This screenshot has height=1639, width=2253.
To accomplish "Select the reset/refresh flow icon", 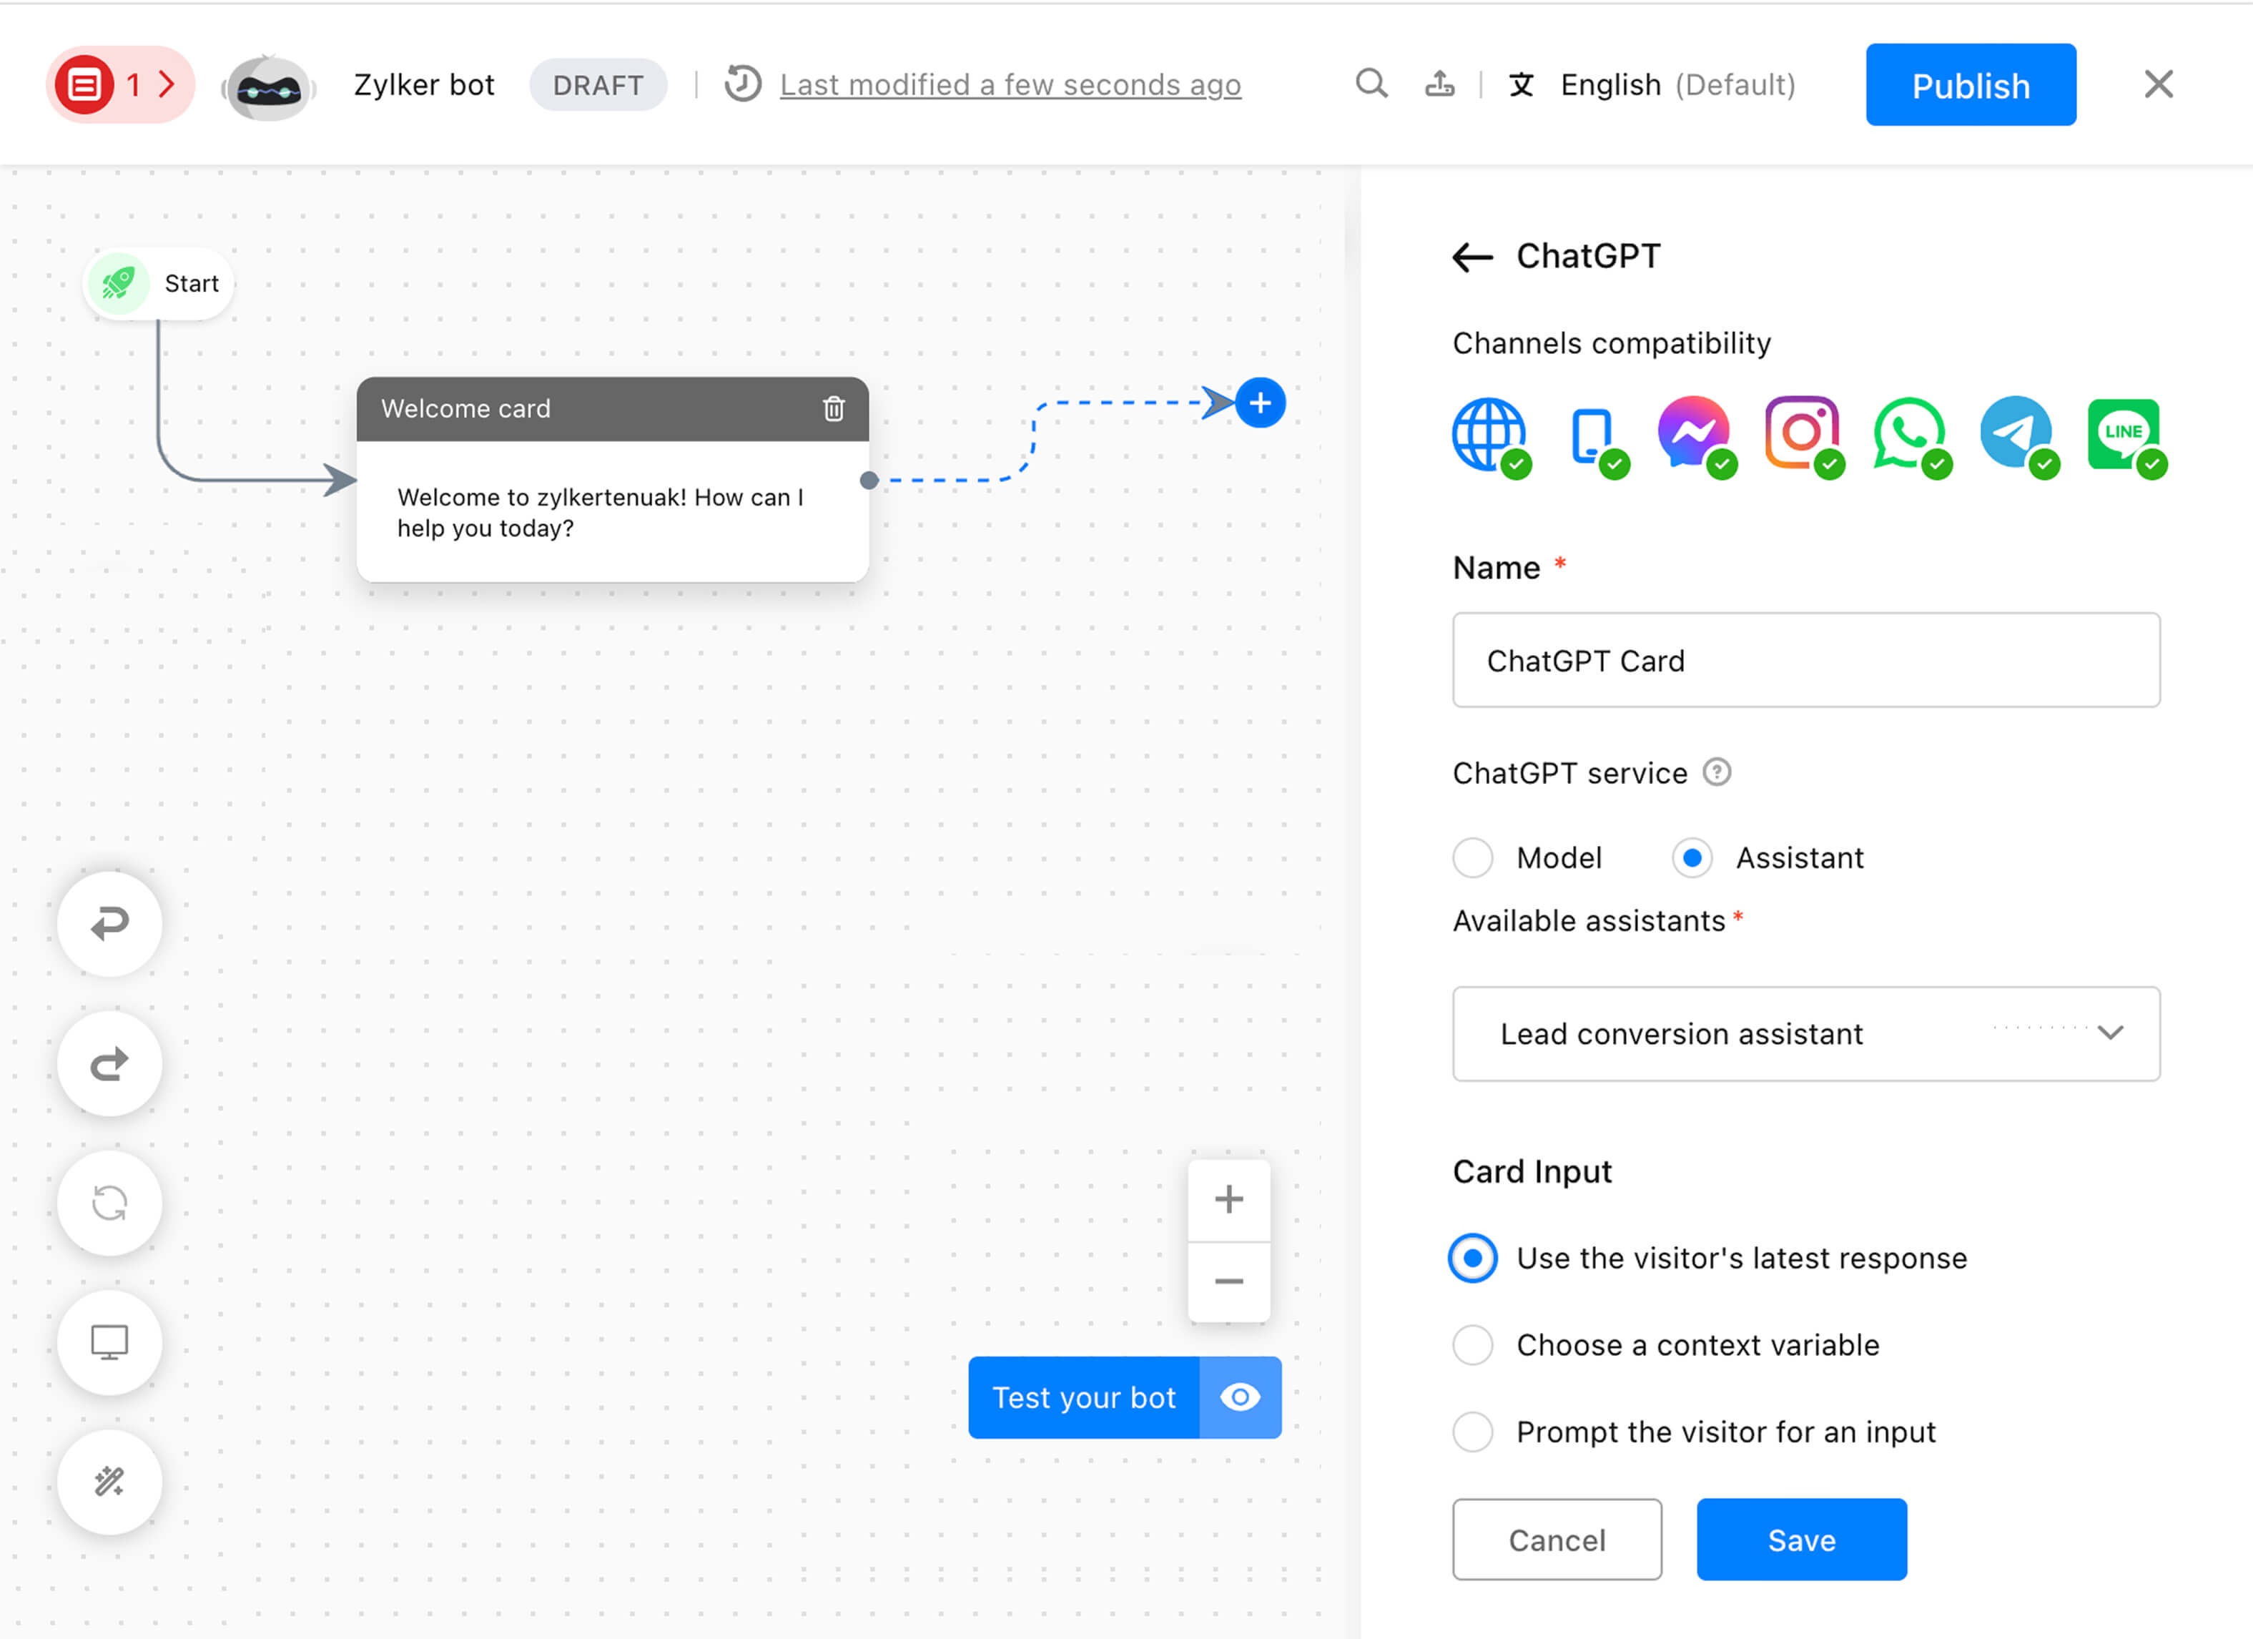I will (x=109, y=1203).
